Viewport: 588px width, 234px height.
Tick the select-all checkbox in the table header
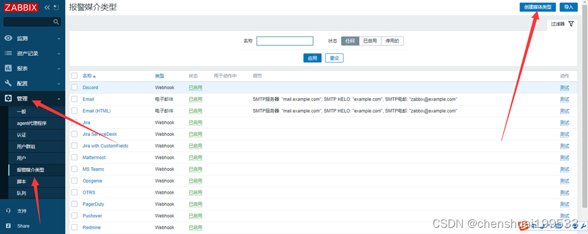click(x=74, y=76)
